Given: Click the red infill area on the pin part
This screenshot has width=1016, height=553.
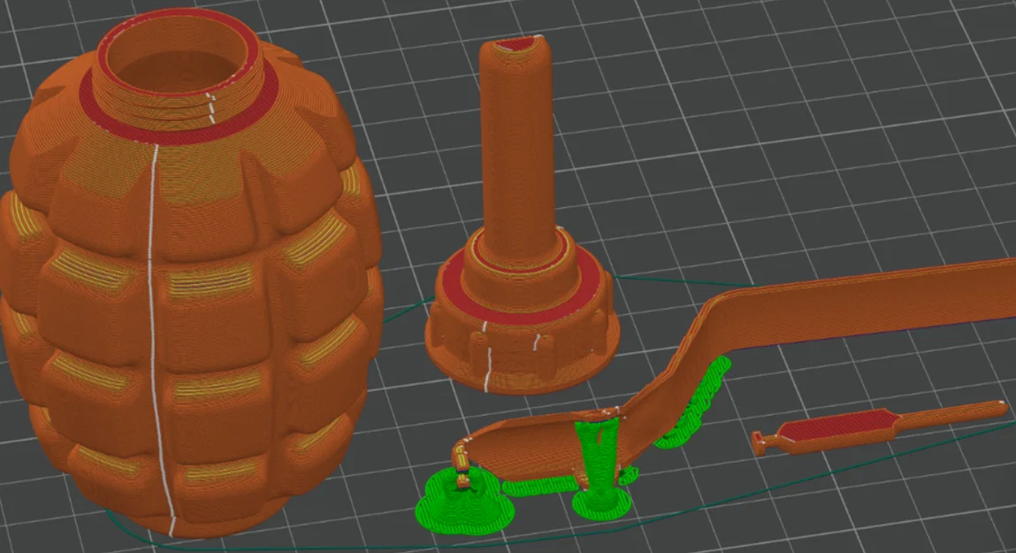Looking at the screenshot, I should [x=836, y=423].
